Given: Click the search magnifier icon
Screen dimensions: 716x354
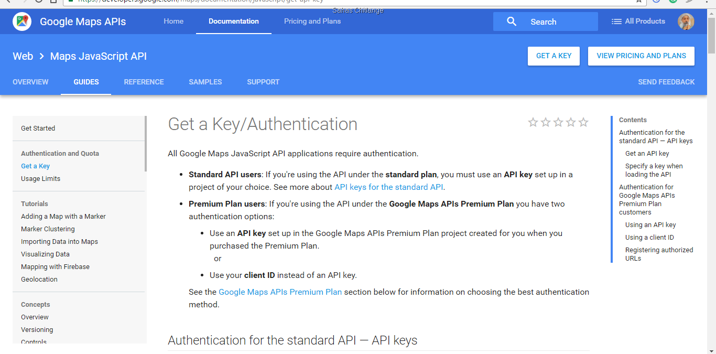Looking at the screenshot, I should coord(512,22).
